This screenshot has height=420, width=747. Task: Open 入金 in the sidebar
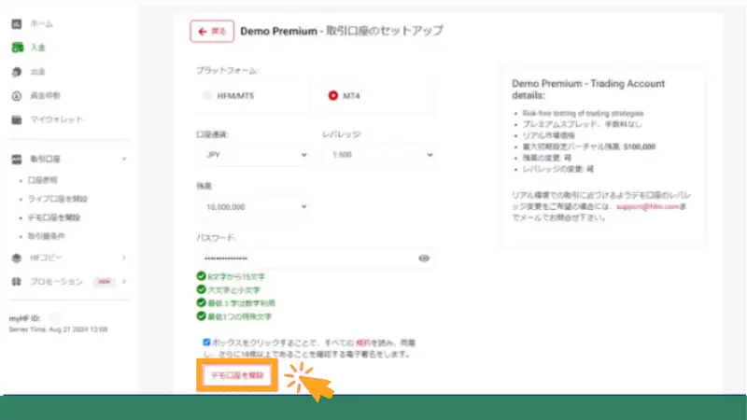point(37,48)
